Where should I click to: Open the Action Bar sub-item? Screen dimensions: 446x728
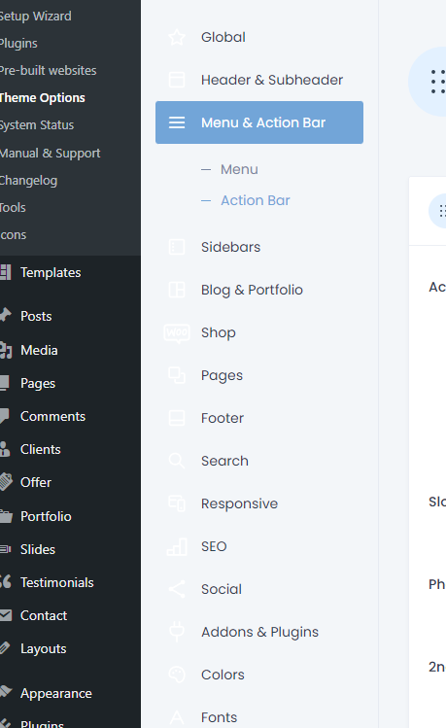coord(256,200)
